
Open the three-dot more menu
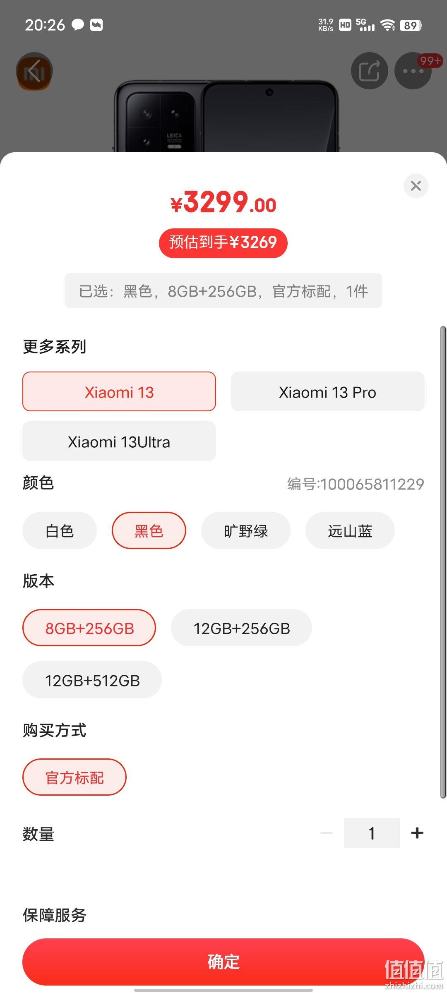click(x=413, y=71)
